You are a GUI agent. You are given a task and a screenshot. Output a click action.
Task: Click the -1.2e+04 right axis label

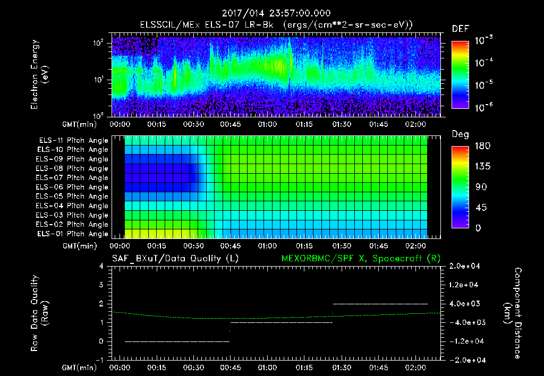pyautogui.click(x=466, y=341)
